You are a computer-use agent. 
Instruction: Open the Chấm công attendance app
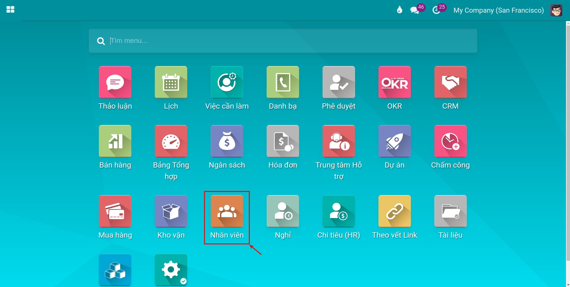coord(450,141)
